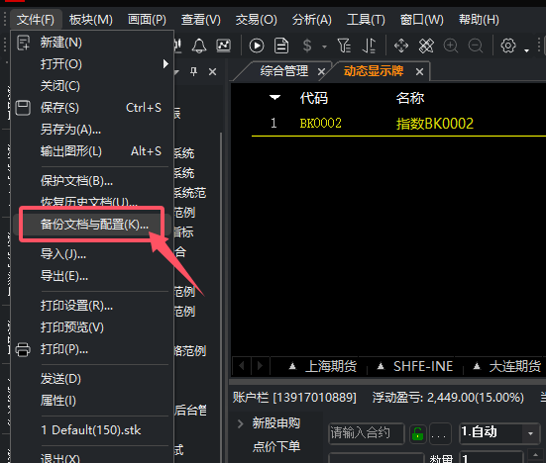Click the zoom out magnifier icon
Image resolution: width=546 pixels, height=463 pixels.
point(476,46)
